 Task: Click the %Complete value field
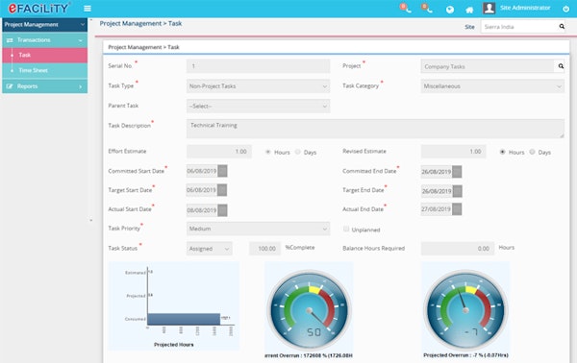(x=265, y=249)
